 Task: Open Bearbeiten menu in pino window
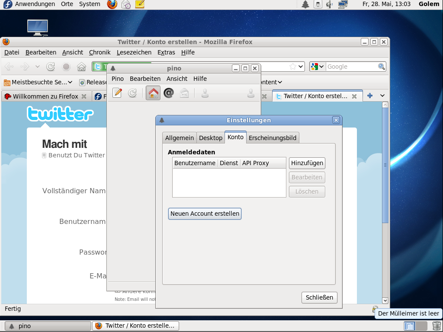(x=145, y=79)
